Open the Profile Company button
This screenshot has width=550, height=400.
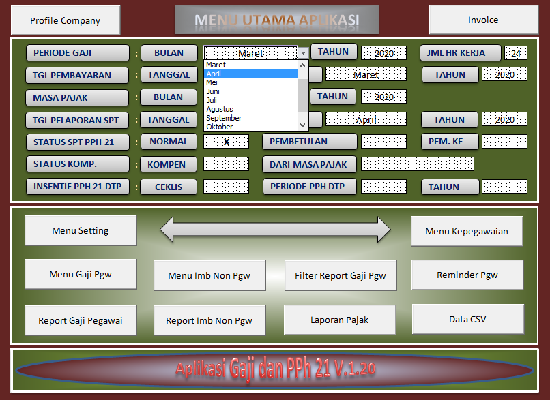[x=66, y=20]
